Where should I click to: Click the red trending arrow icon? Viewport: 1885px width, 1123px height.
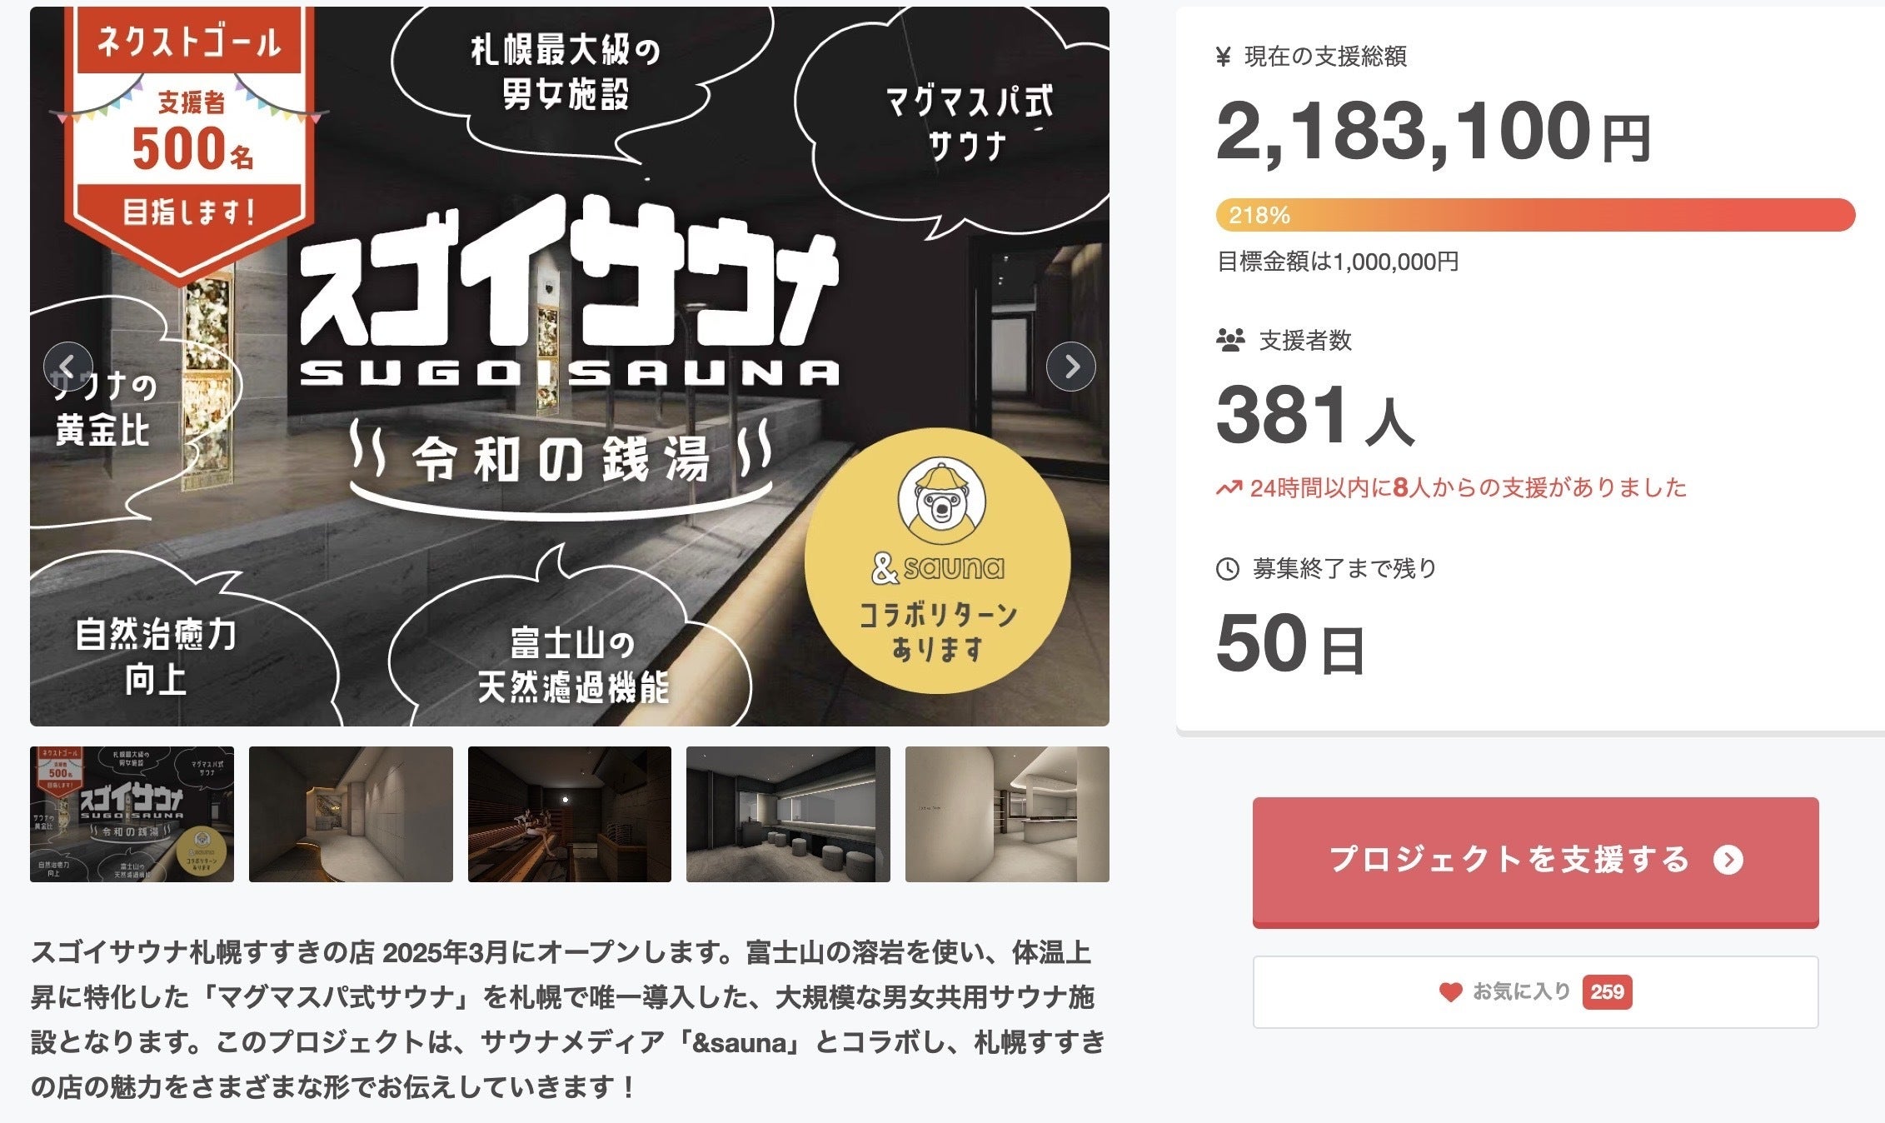tap(1229, 488)
